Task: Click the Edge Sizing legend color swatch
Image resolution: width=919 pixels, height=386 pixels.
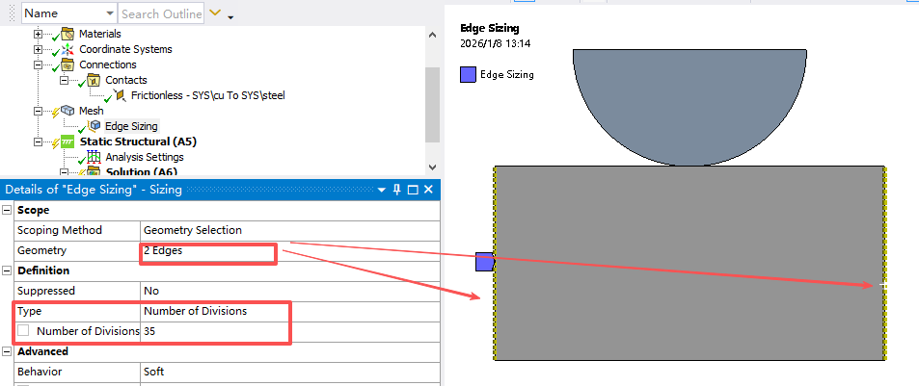Action: [x=468, y=74]
